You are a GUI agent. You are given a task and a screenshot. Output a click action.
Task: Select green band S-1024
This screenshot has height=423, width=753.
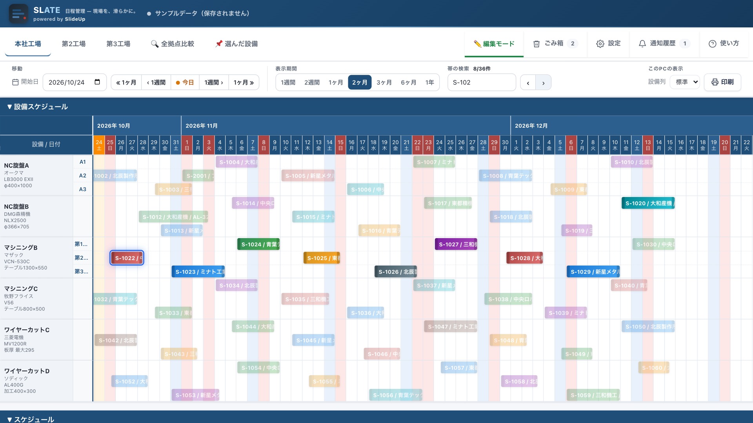pyautogui.click(x=258, y=244)
